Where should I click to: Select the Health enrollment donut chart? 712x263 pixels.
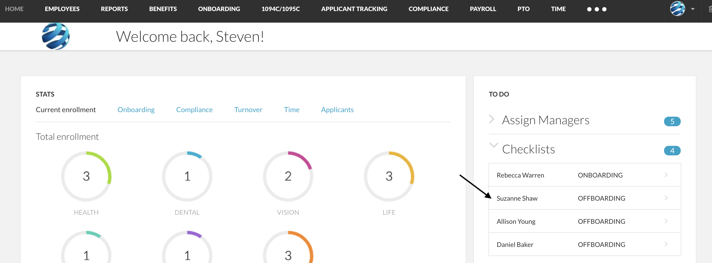tap(86, 177)
